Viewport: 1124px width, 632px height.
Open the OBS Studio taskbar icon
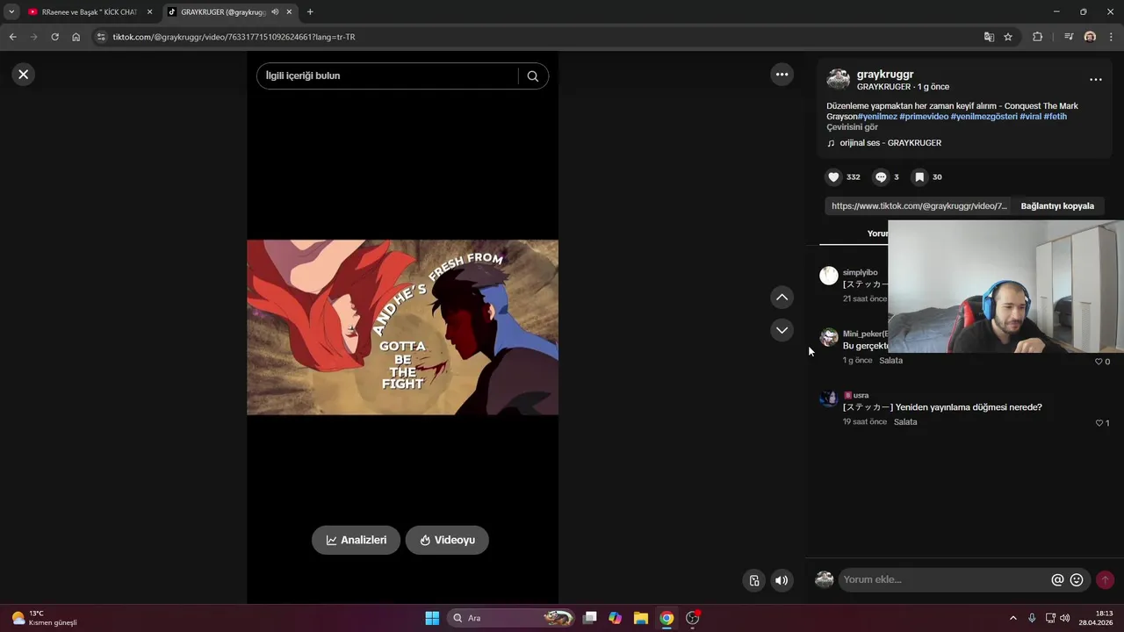pos(693,618)
